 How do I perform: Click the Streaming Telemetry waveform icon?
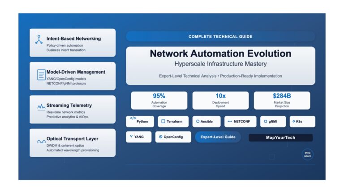coord(41,107)
